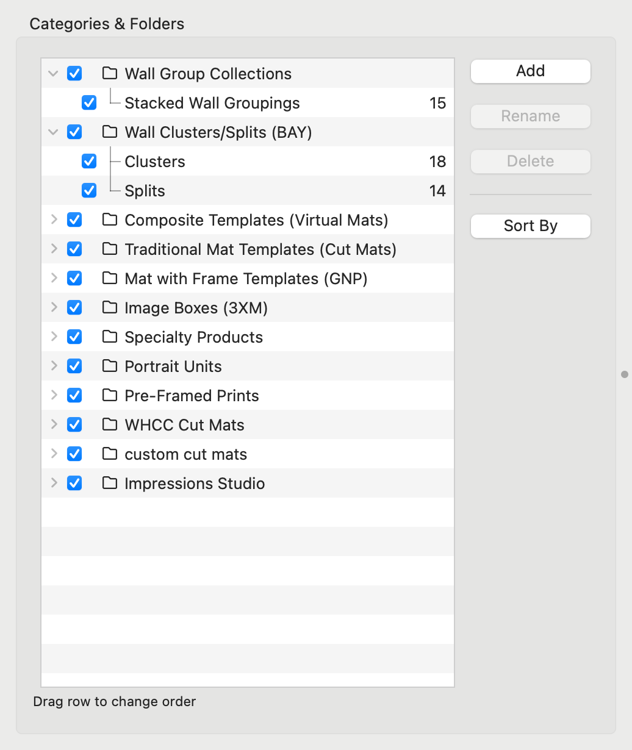The height and width of the screenshot is (750, 632).
Task: Click the folder icon for Composite Templates
Action: pos(110,220)
